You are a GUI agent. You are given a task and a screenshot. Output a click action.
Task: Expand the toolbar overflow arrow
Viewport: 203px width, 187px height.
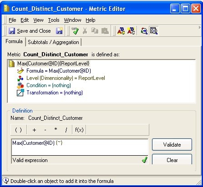click(200, 28)
